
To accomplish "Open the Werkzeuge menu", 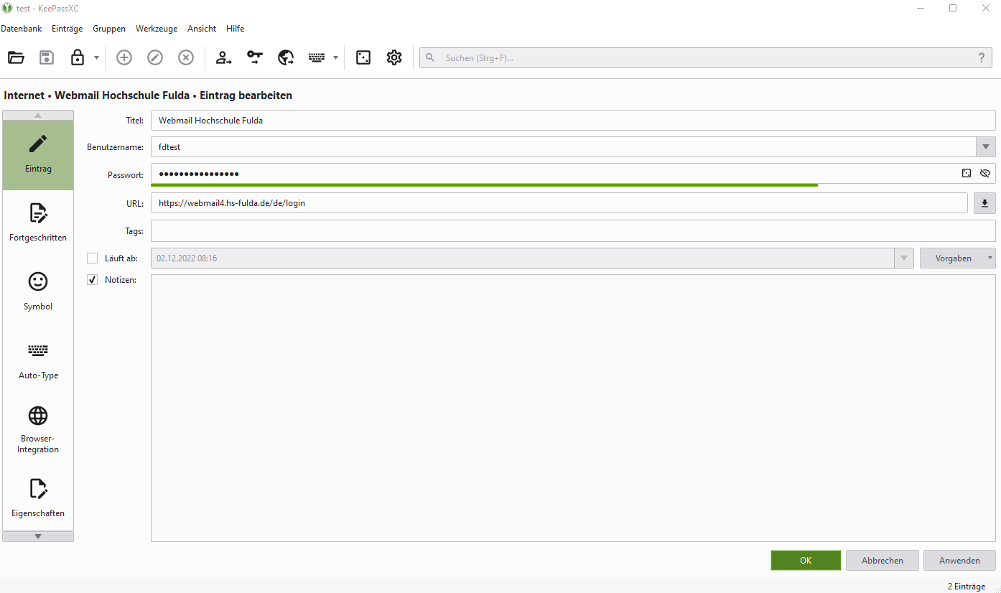I will (156, 29).
